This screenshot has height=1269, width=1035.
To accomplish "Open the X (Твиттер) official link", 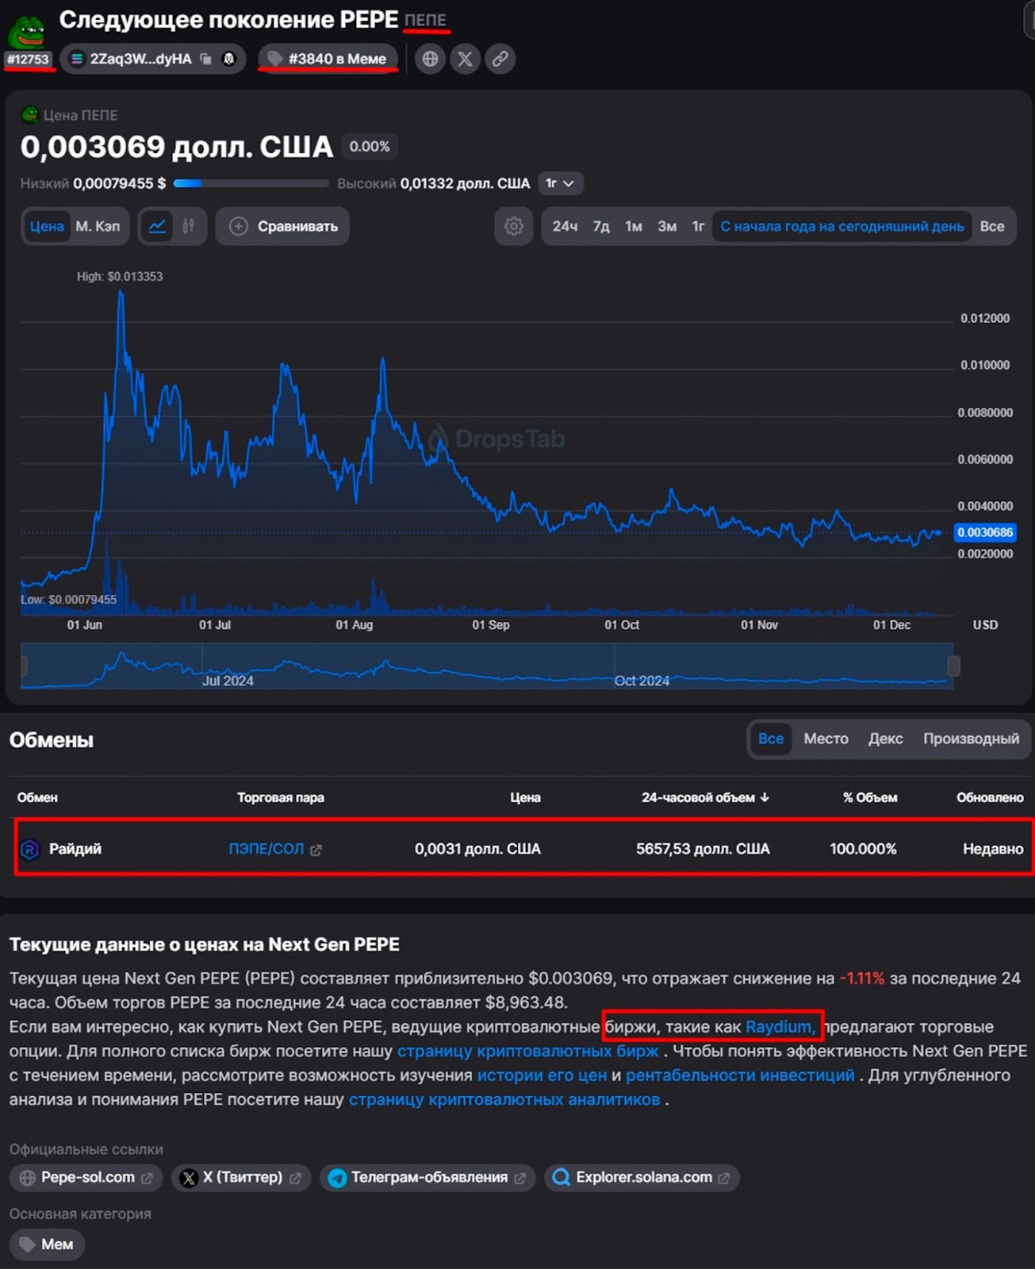I will pos(241,1178).
